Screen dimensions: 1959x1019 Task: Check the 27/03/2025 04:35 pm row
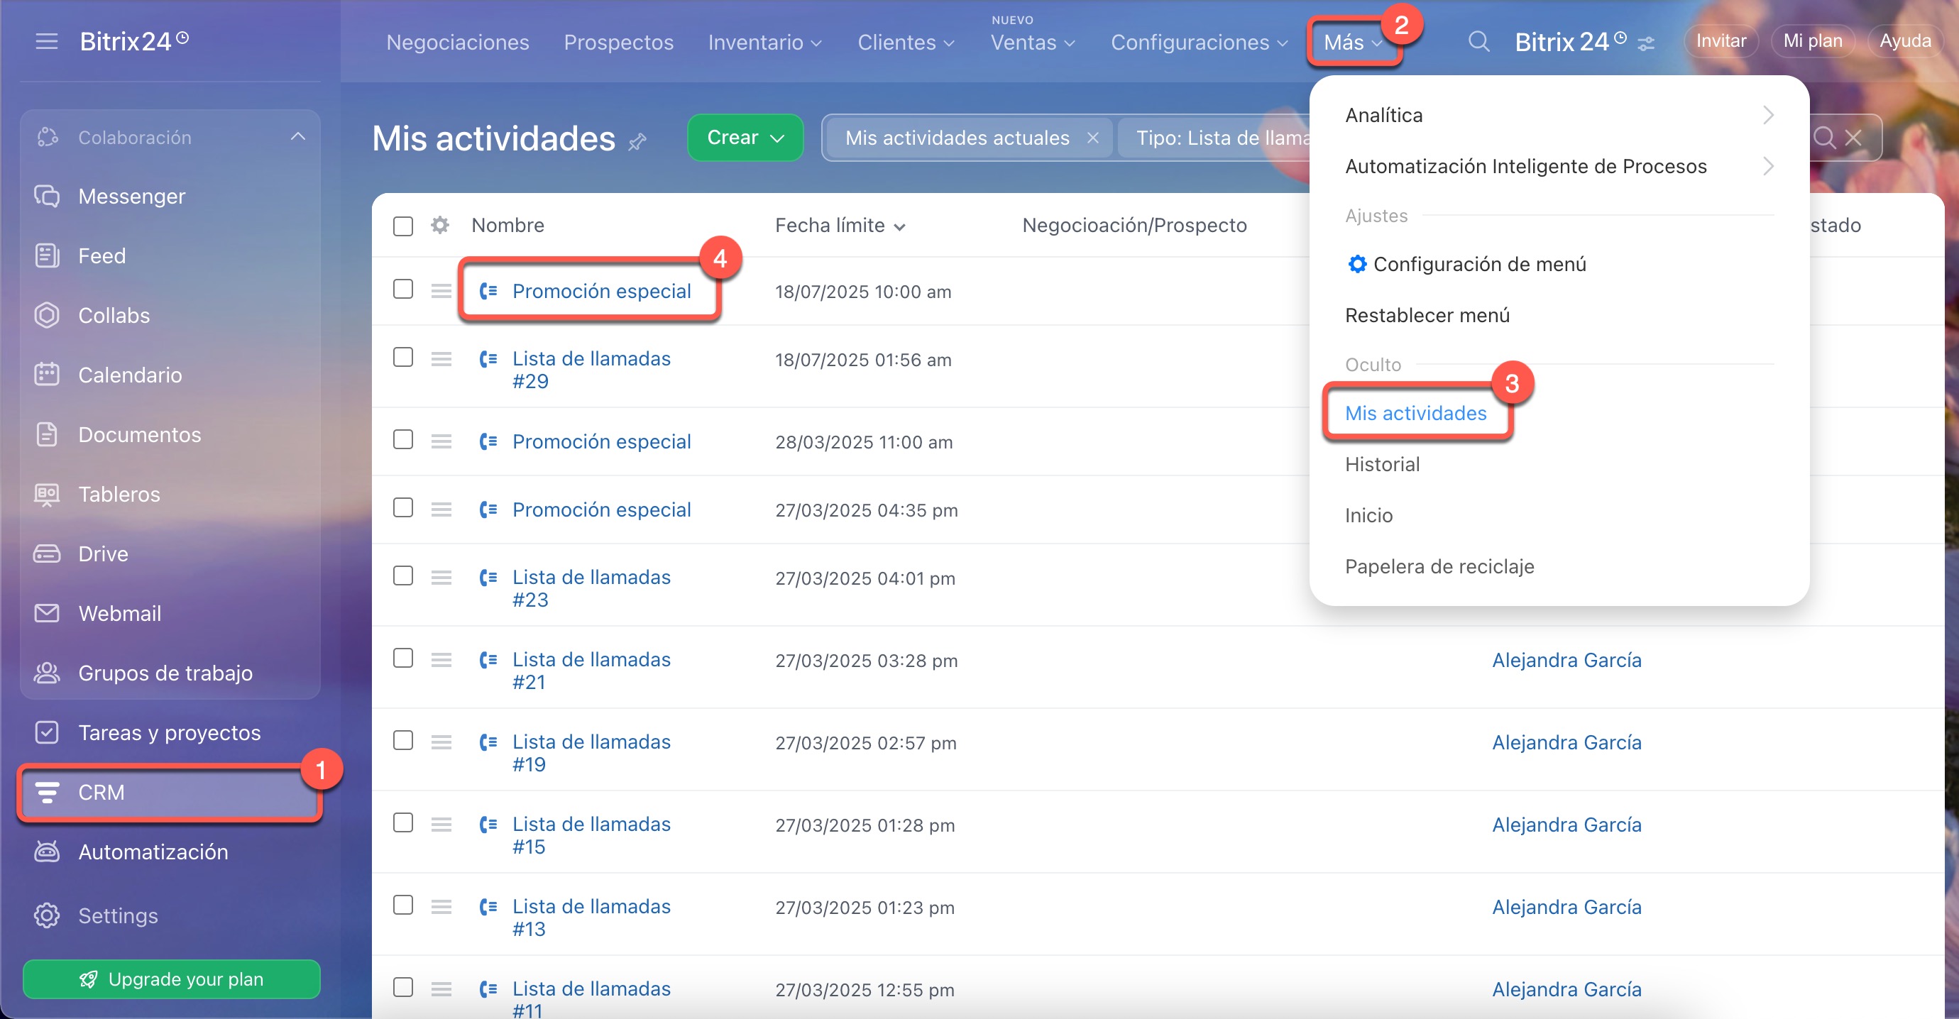pyautogui.click(x=403, y=507)
